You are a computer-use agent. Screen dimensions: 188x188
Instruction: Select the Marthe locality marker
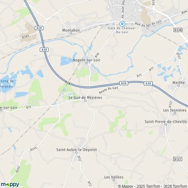pos(179,86)
